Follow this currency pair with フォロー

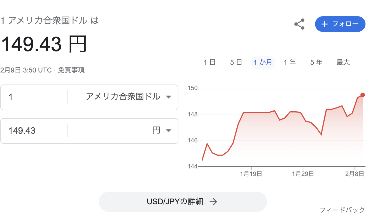340,24
